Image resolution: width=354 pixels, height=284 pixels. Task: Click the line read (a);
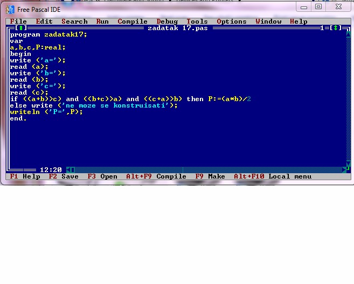point(29,67)
